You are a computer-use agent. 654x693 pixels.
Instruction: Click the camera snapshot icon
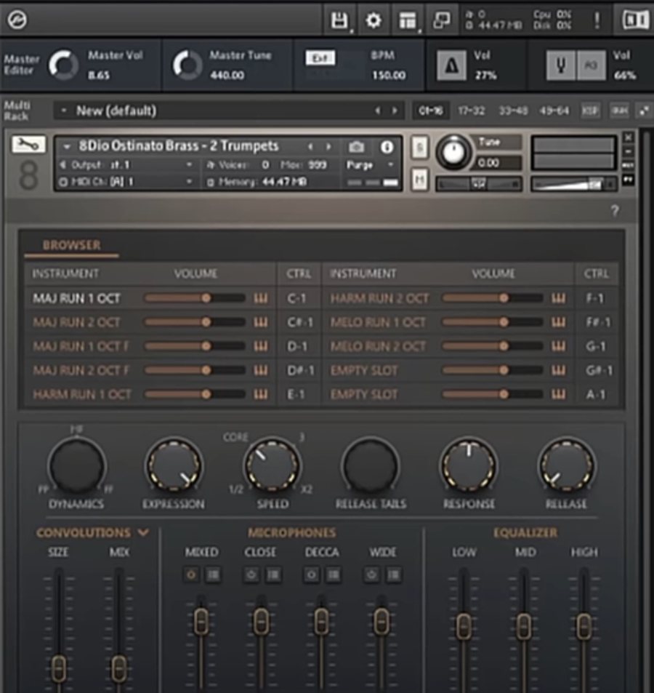pos(356,147)
